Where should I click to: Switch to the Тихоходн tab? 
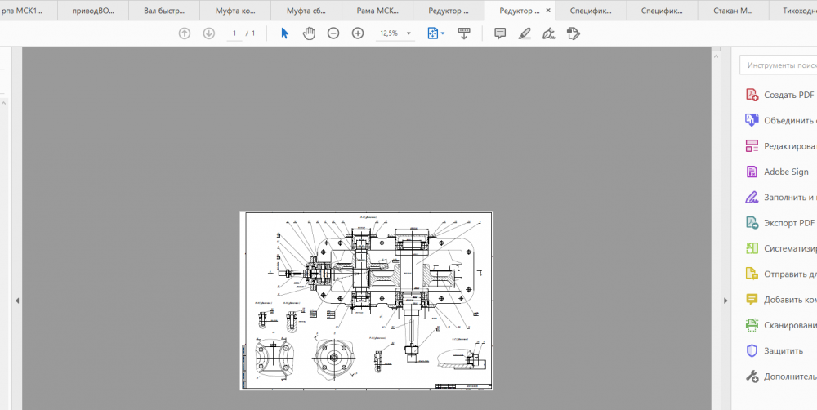coord(797,11)
